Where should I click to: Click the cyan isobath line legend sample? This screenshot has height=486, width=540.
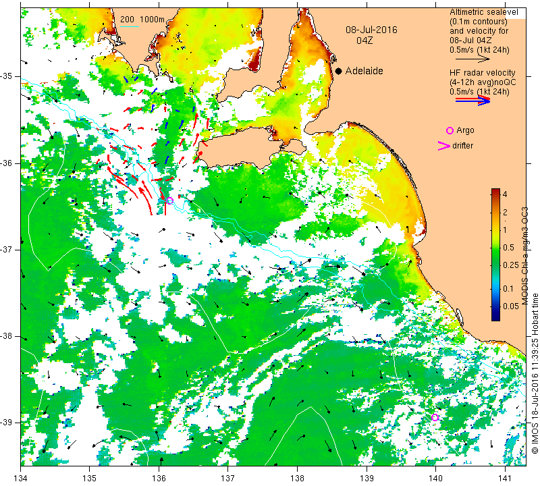pos(130,26)
